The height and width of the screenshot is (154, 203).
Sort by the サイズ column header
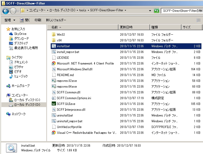[x=192, y=27]
